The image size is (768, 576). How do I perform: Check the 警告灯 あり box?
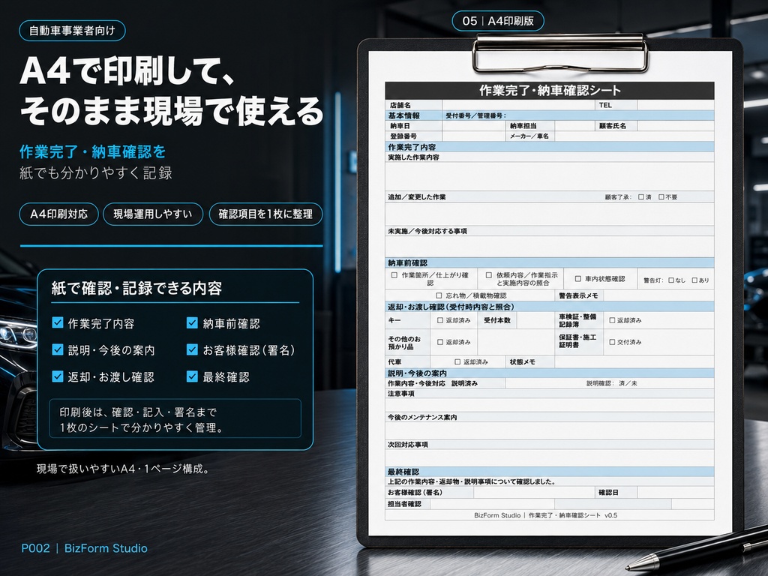pos(694,280)
